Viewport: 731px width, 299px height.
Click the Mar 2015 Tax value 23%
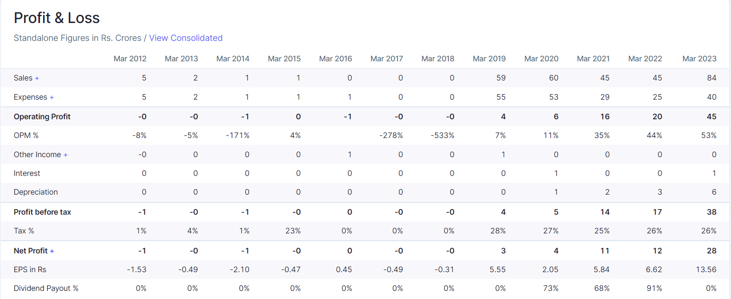(x=293, y=231)
